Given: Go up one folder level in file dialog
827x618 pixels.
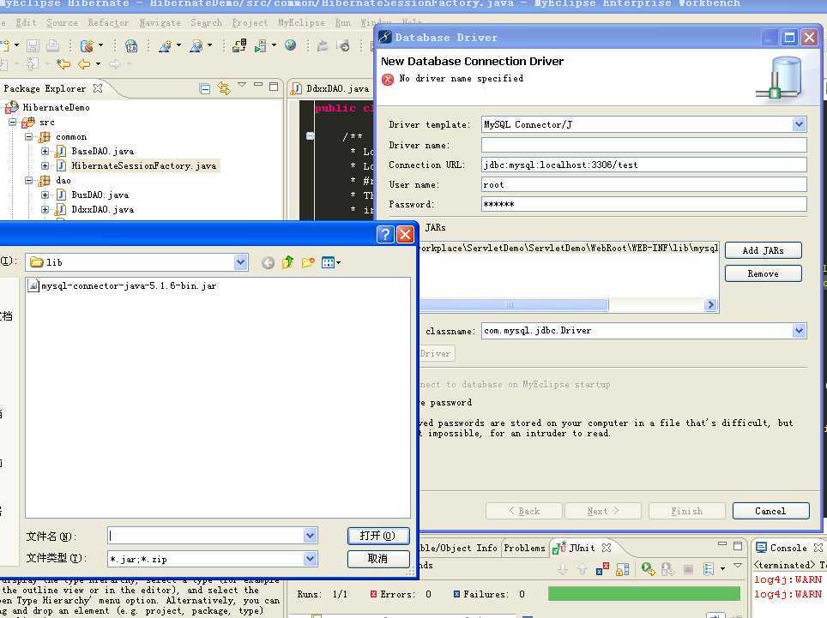Looking at the screenshot, I should click(x=288, y=261).
